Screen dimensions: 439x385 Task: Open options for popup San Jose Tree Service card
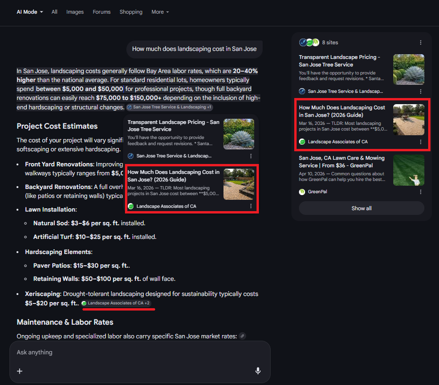coord(251,156)
